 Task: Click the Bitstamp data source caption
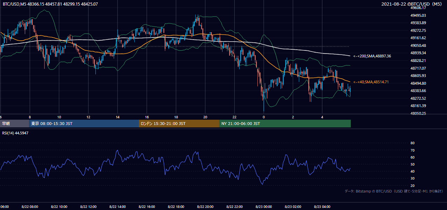point(394,191)
